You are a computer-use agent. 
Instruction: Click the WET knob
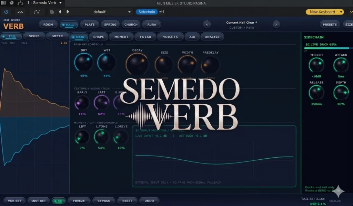tap(107, 63)
